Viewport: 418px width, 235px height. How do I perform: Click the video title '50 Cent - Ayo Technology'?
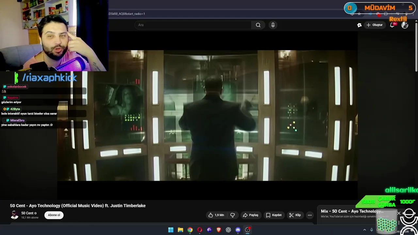tap(78, 206)
